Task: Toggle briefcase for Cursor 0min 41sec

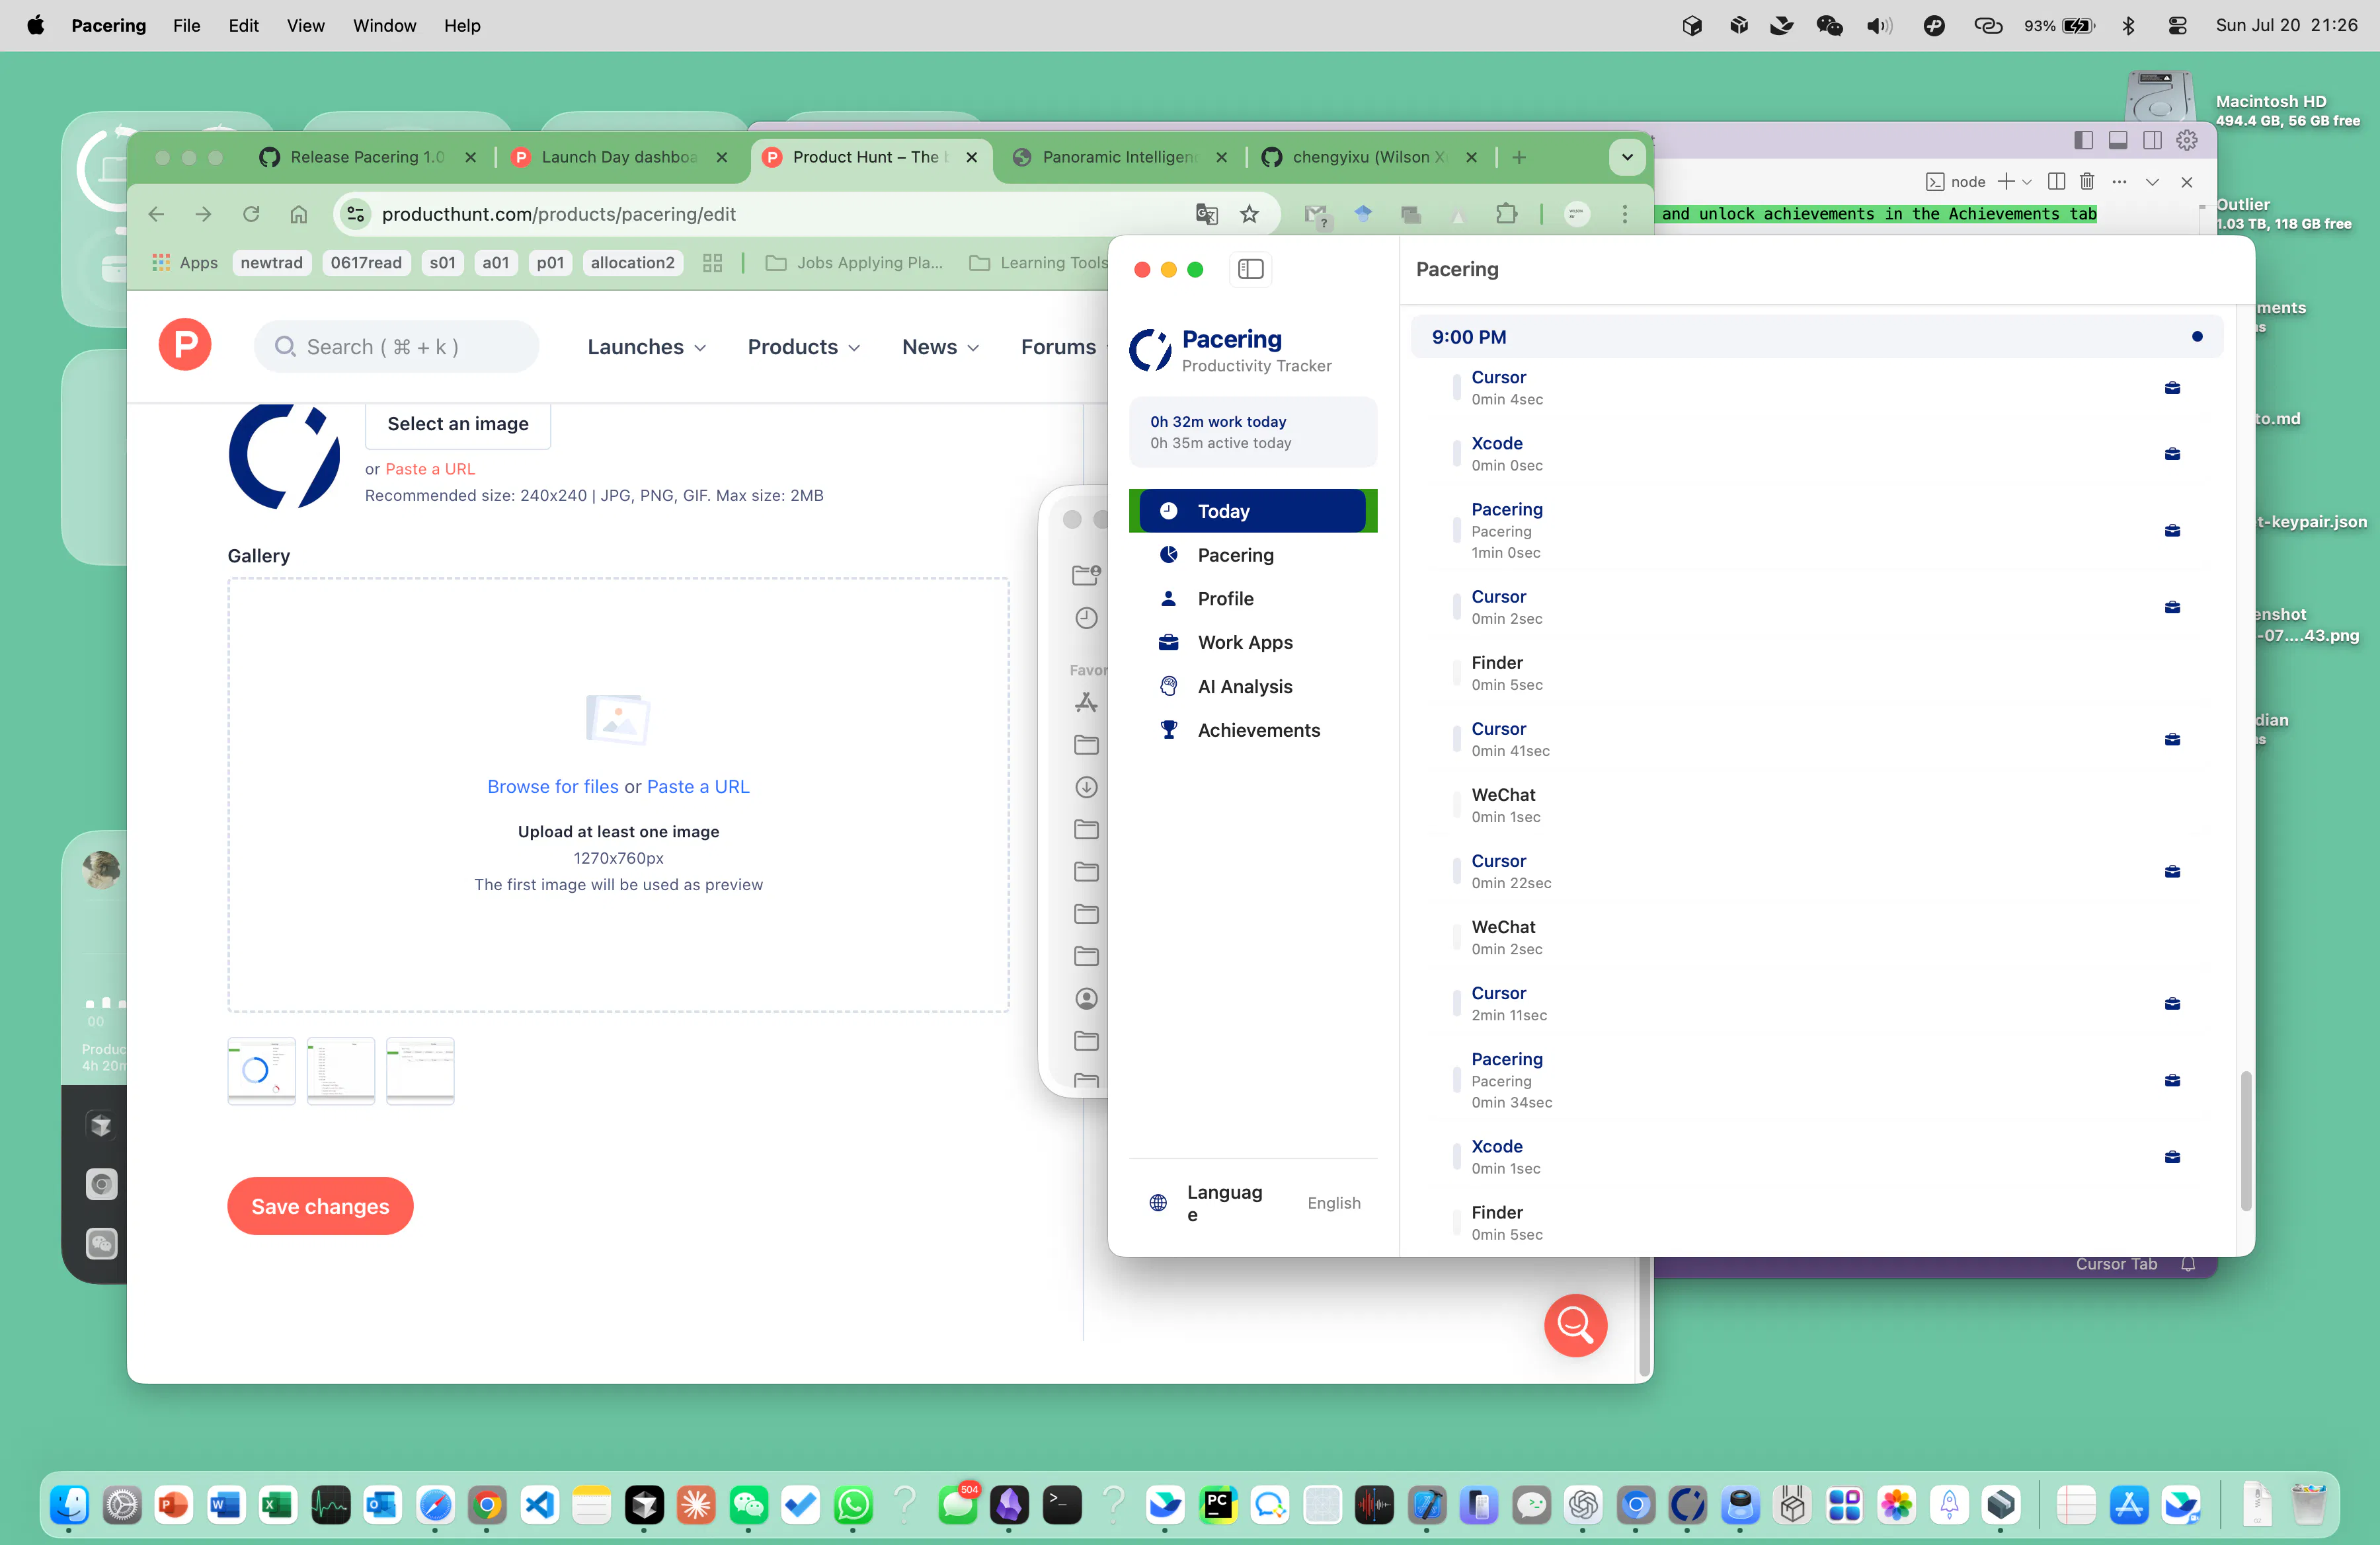Action: (x=2172, y=739)
